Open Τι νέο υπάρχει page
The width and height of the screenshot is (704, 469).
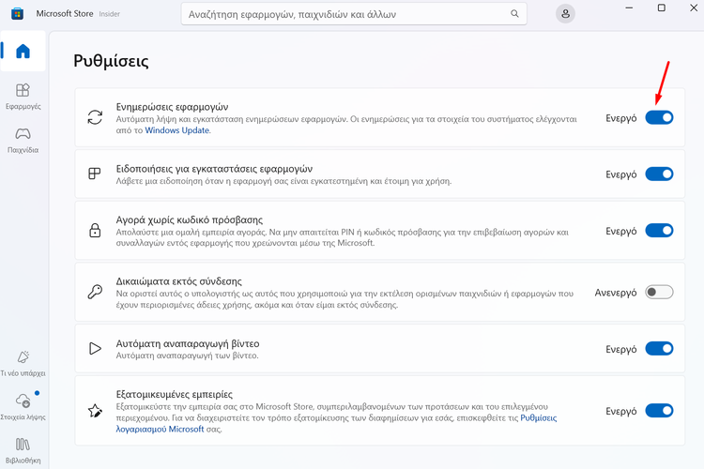click(23, 364)
